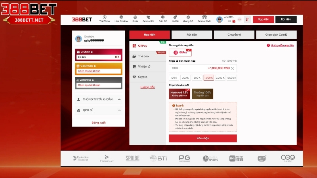Viewport: 317px width, 178px height.
Task: Select the Crypto deposit method
Action: click(x=147, y=77)
